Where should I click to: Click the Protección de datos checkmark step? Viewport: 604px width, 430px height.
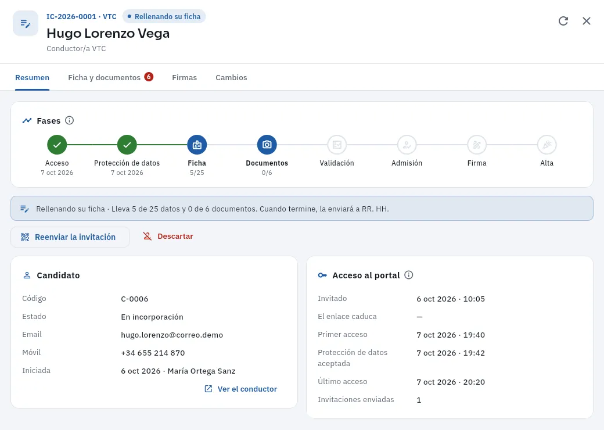pyautogui.click(x=127, y=145)
